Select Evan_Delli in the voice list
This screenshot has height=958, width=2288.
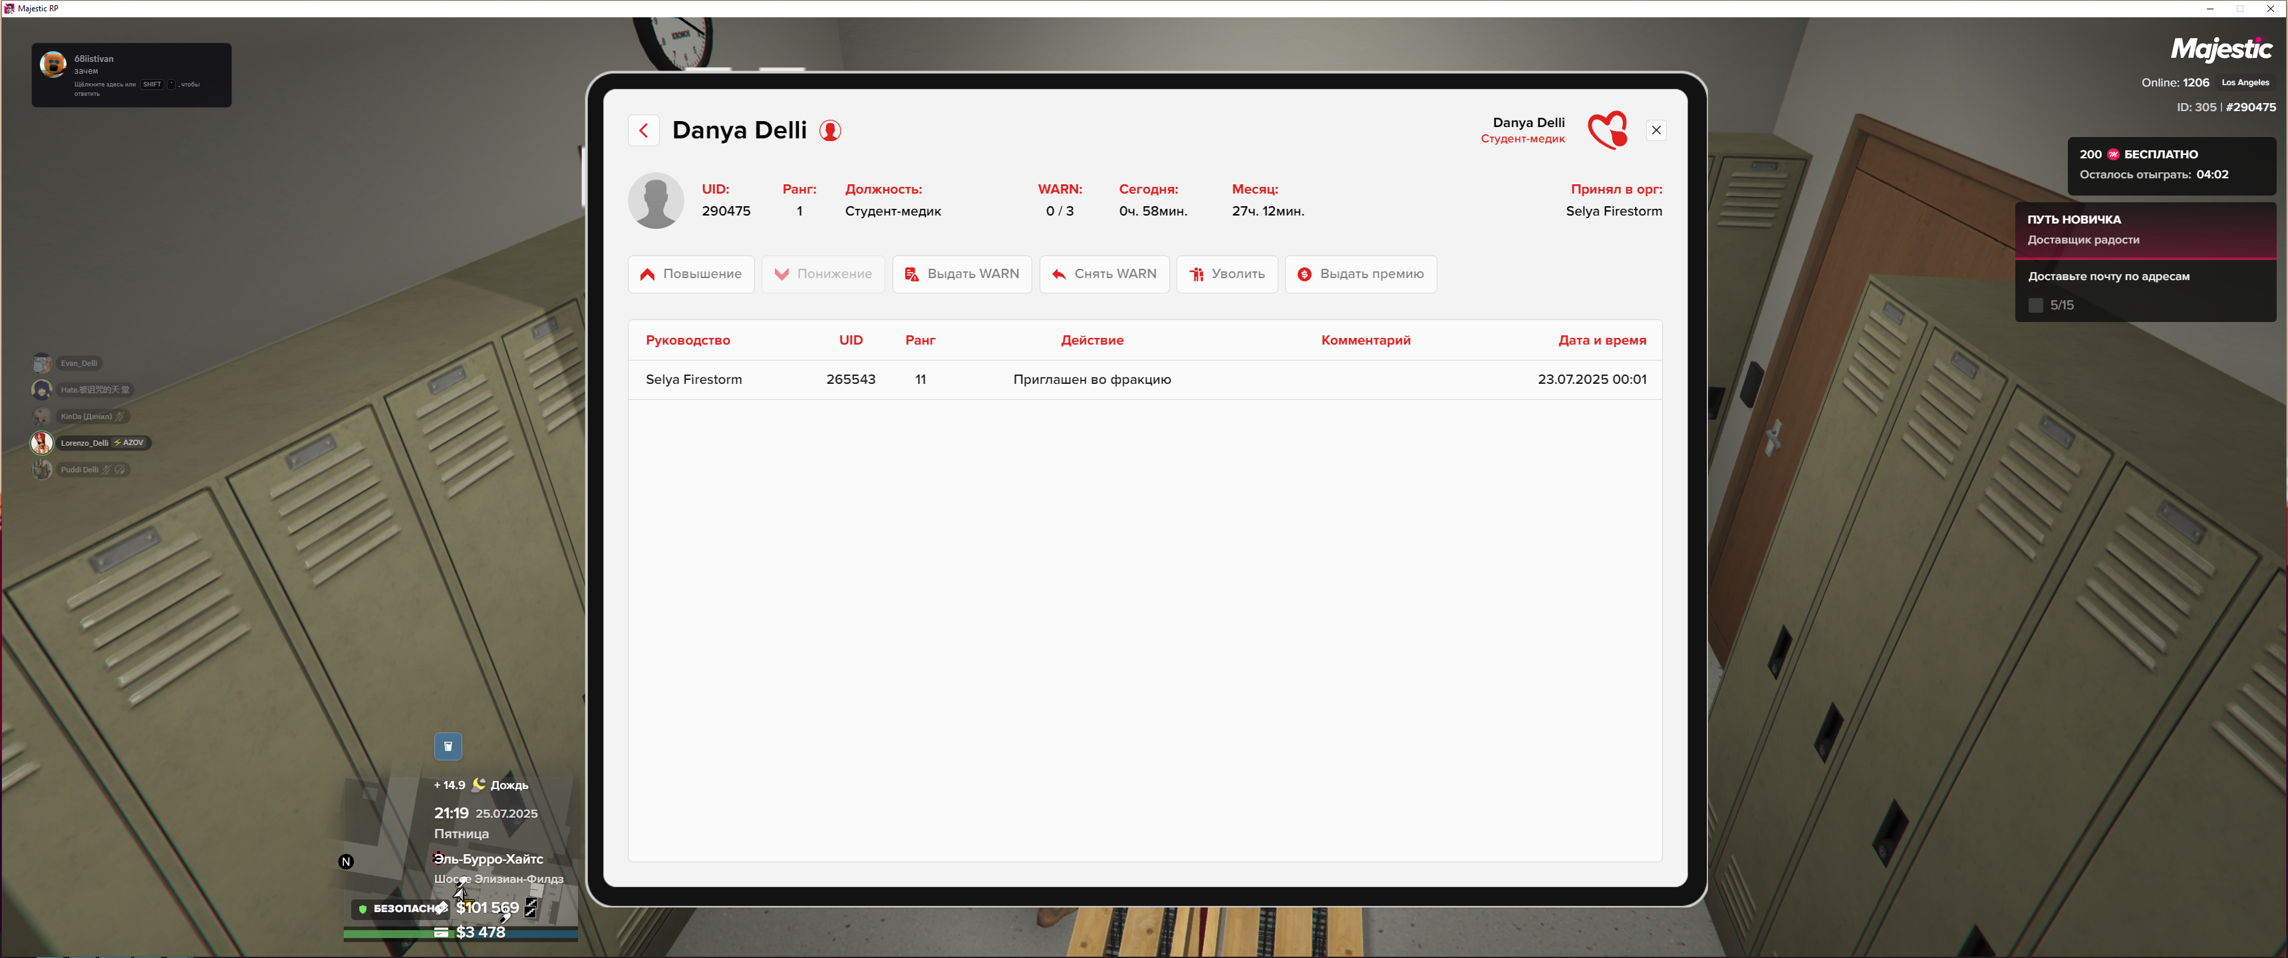coord(67,363)
